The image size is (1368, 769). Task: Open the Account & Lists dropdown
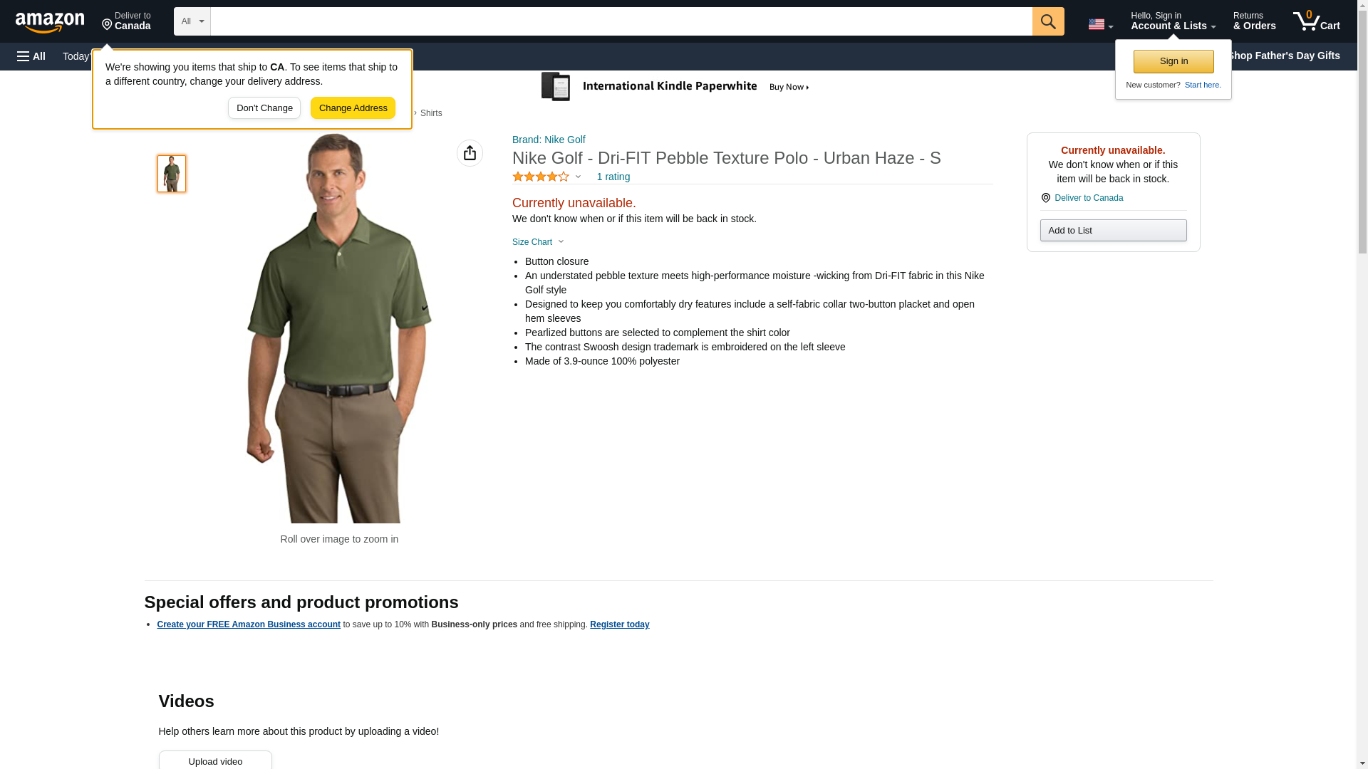(1172, 21)
